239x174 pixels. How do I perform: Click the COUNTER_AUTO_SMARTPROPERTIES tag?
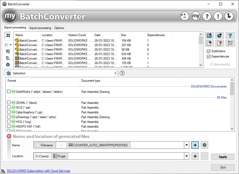pyautogui.click(x=98, y=145)
